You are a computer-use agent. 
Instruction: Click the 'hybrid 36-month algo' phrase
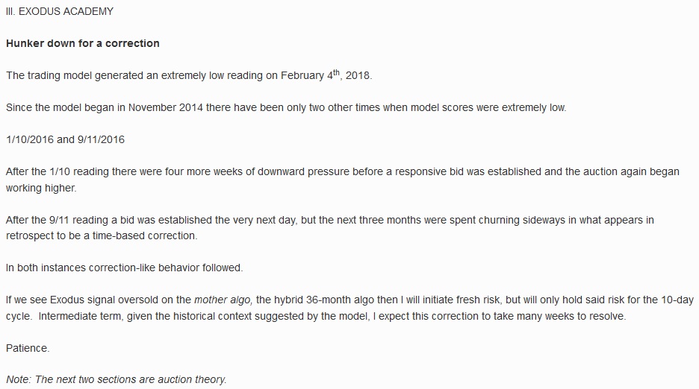click(x=323, y=300)
